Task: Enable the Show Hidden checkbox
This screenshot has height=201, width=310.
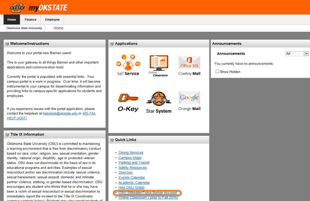Action: click(217, 72)
